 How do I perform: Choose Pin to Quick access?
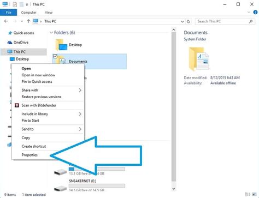(37, 82)
